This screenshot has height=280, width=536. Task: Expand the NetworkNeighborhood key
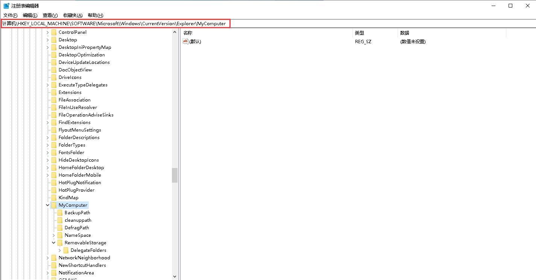[x=48, y=258]
